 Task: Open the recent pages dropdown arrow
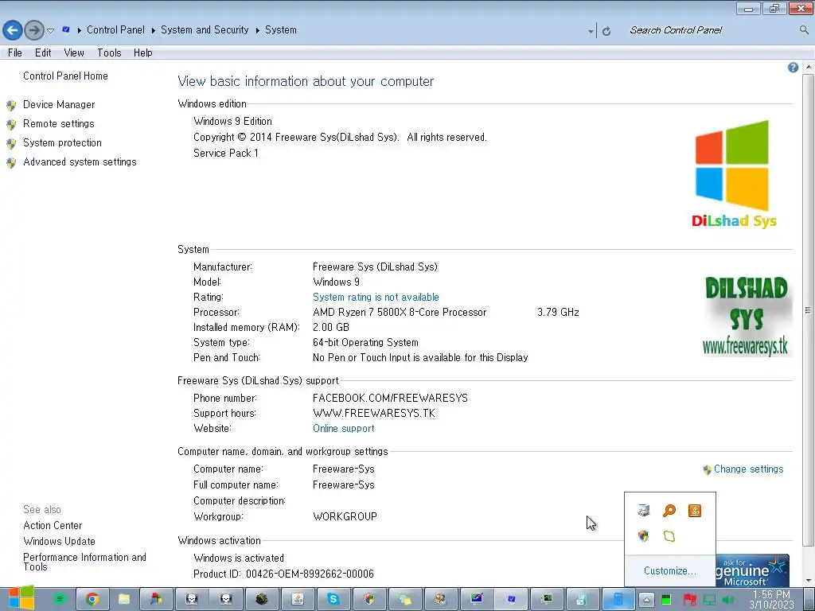[50, 31]
